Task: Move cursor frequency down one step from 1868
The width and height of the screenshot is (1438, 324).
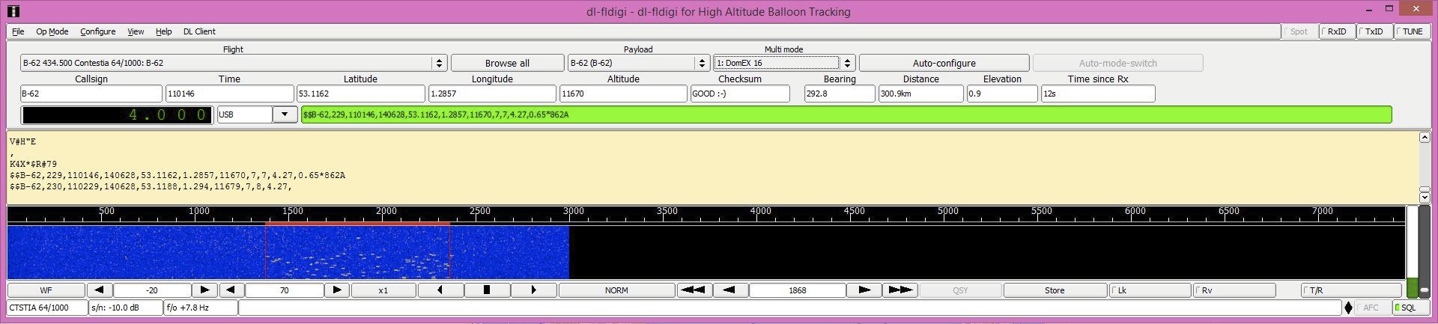Action: coord(730,290)
